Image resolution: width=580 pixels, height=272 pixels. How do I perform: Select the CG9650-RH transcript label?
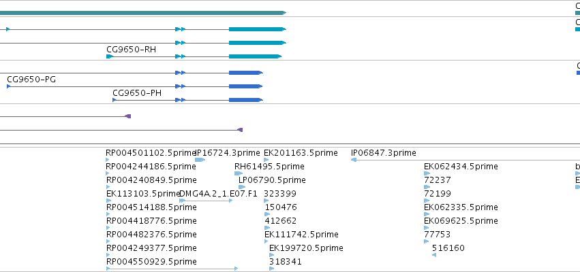pyautogui.click(x=131, y=50)
